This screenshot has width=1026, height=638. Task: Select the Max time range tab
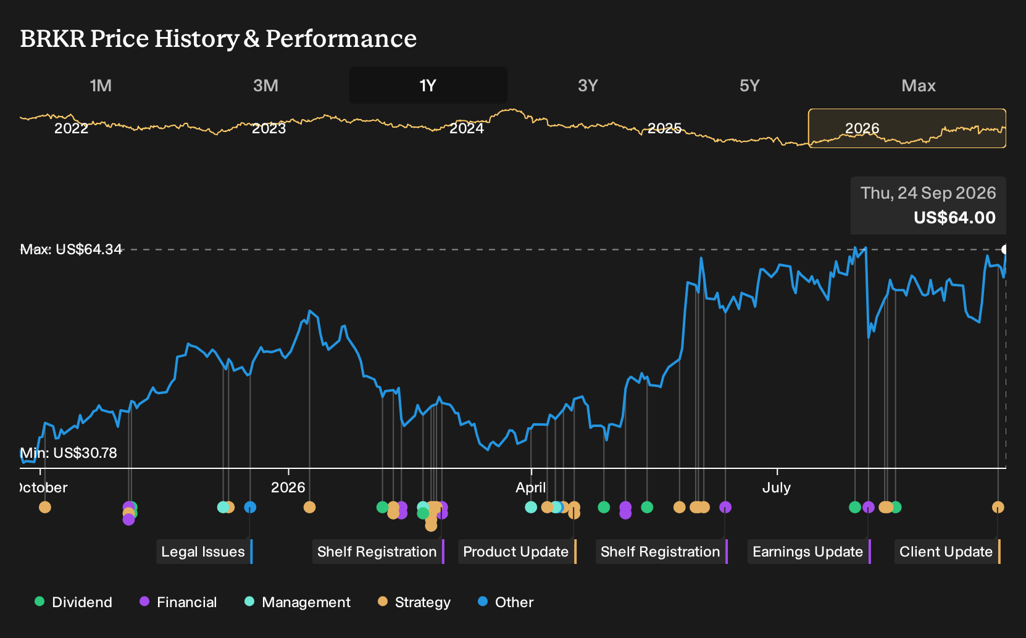click(x=919, y=85)
